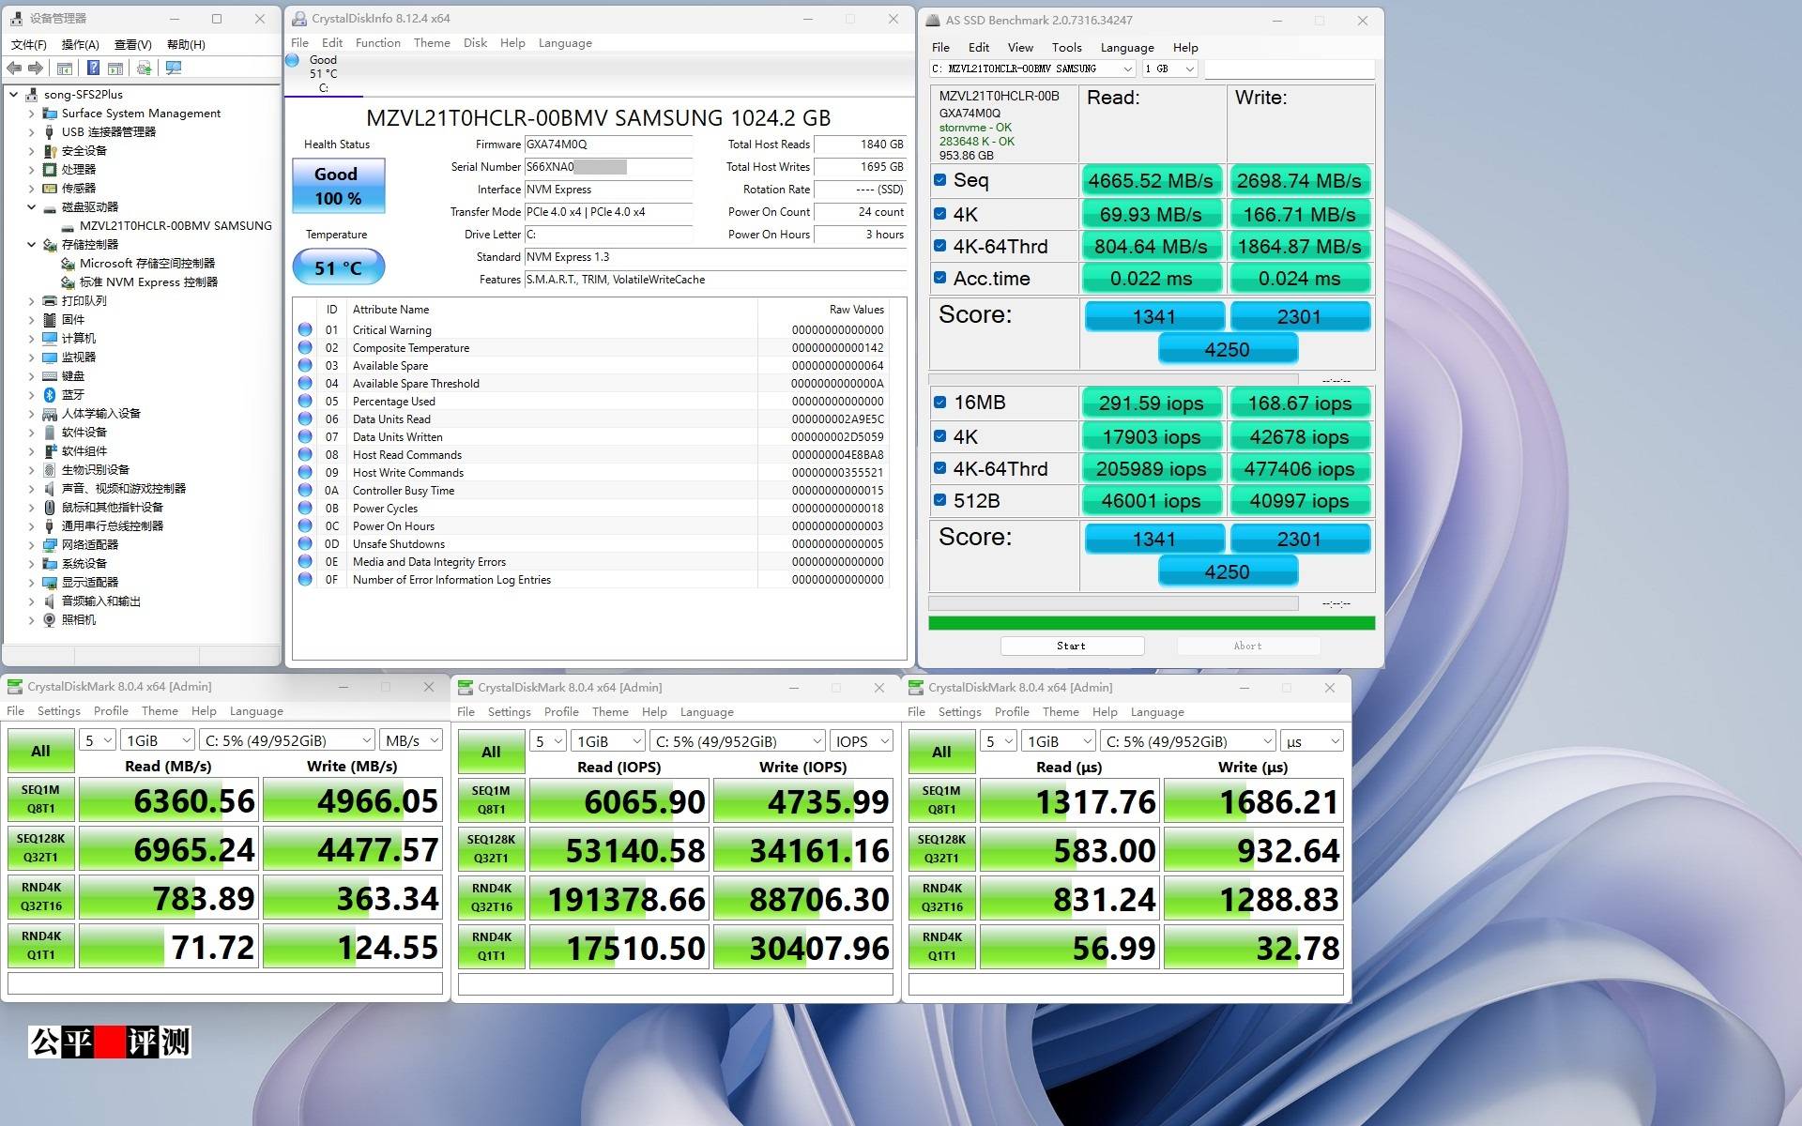This screenshot has width=1802, height=1126.
Task: Click scan for hardware changes monitor icon
Action: coord(173,68)
